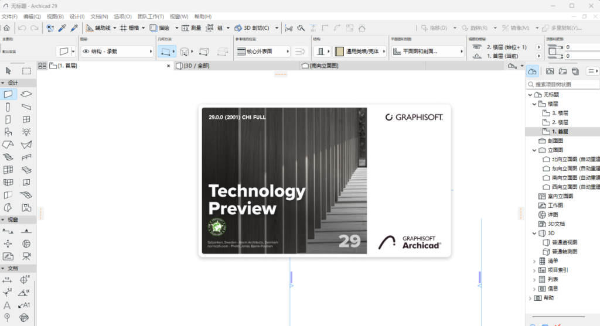Image resolution: width=600 pixels, height=326 pixels.
Task: Open the 结构 - 承载 layer dropdown
Action: click(x=117, y=52)
